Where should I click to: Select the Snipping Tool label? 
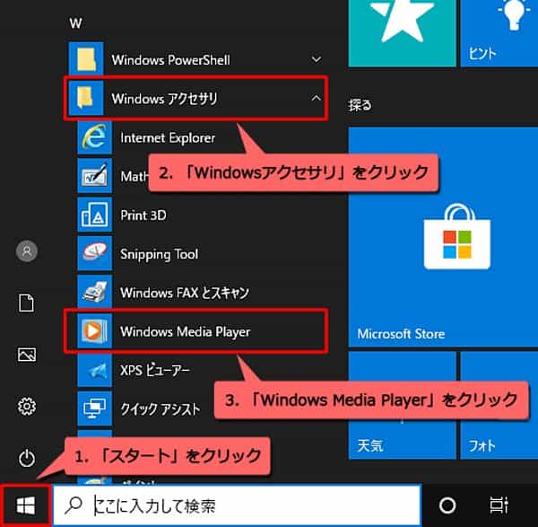(160, 255)
